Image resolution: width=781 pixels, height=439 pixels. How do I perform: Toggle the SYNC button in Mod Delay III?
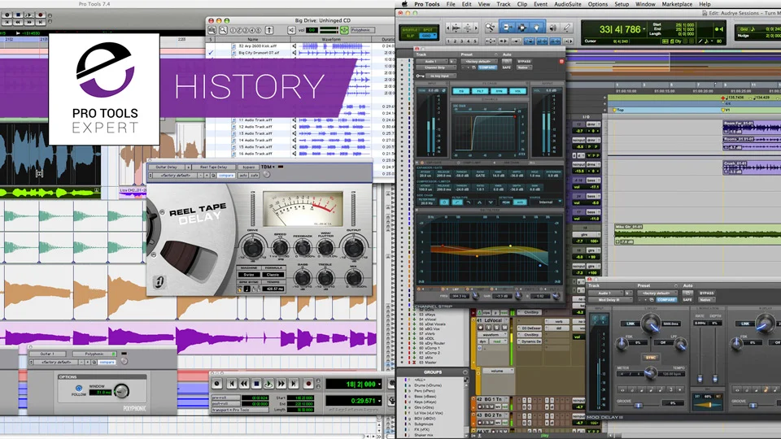[x=651, y=358]
